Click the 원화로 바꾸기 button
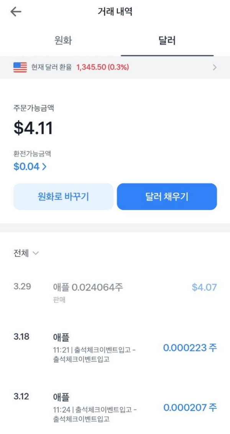Screen dimensions: 230x434 click(62, 197)
